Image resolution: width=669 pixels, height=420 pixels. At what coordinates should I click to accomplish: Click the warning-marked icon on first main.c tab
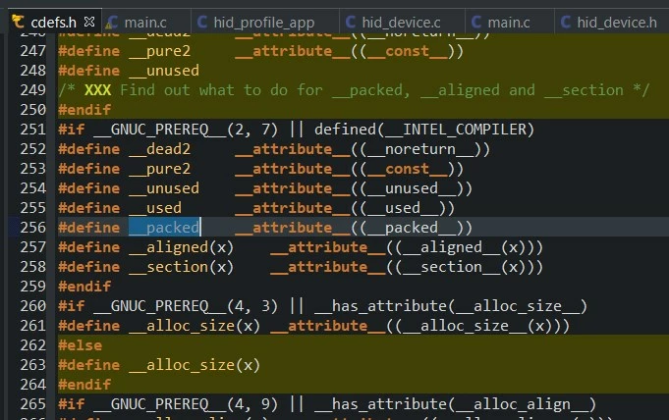(112, 23)
